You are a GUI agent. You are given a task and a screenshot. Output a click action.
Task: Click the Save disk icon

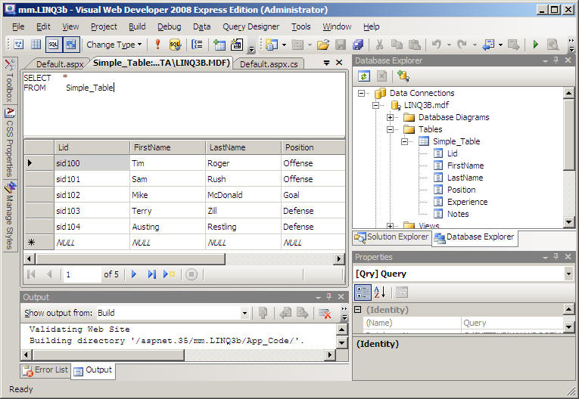341,45
